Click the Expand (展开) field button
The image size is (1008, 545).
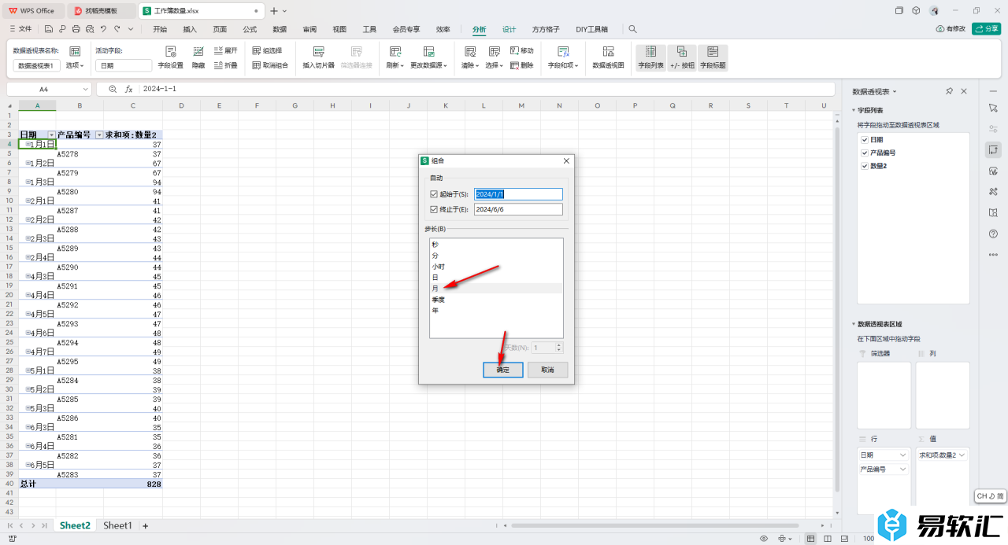(226, 50)
